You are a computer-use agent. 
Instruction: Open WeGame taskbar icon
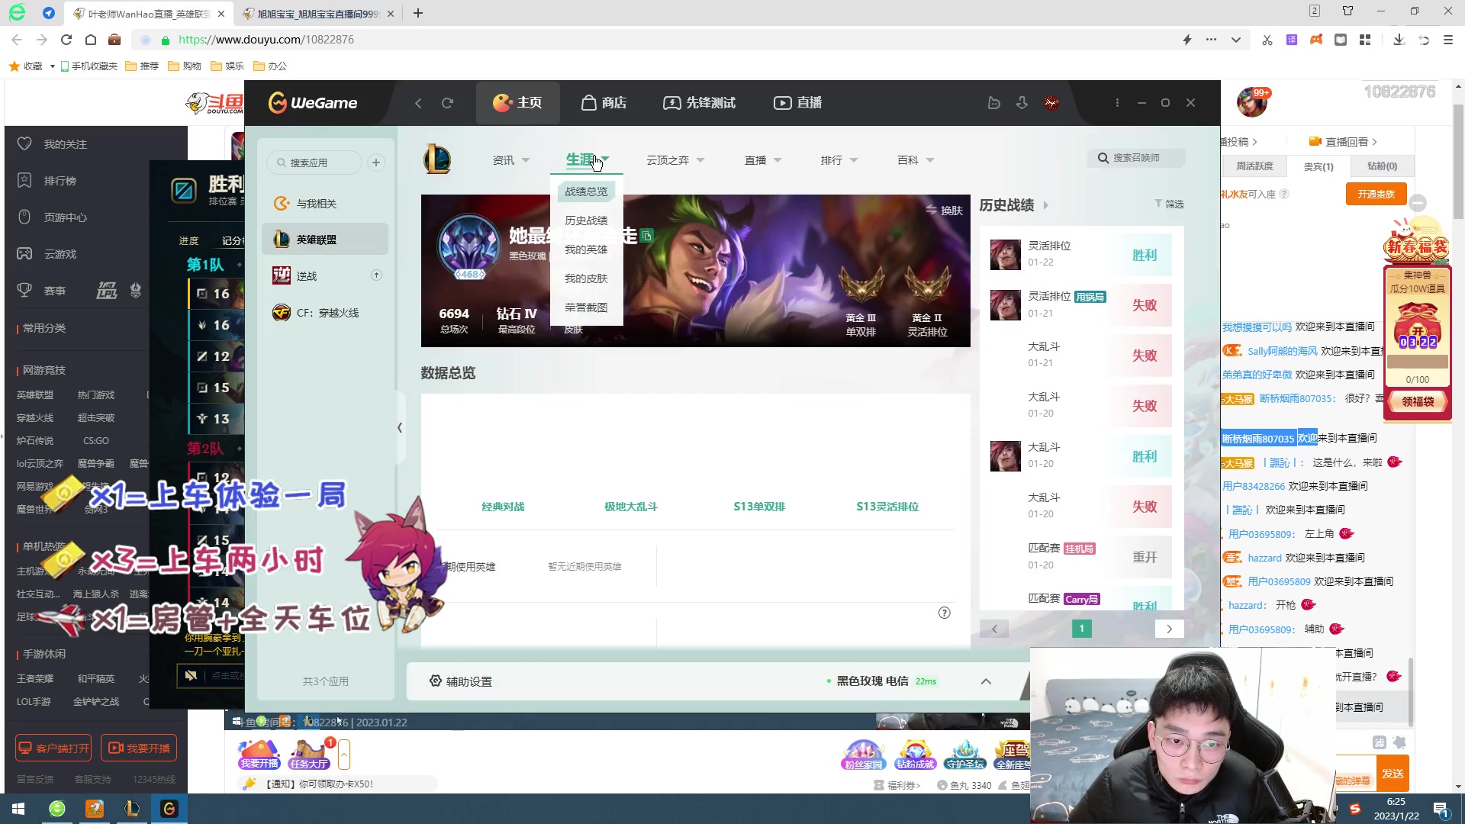[x=169, y=809]
